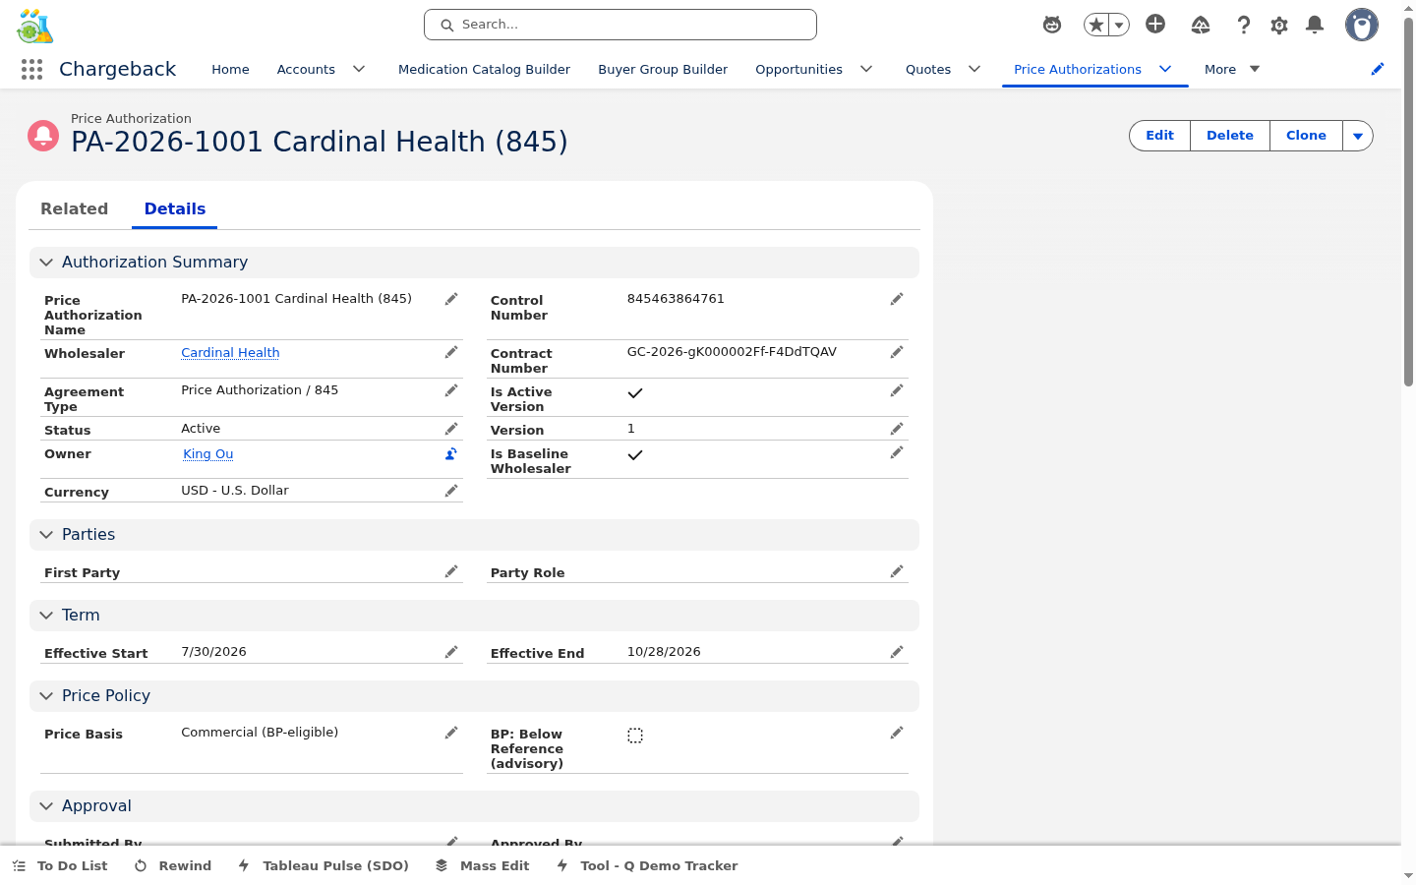Click the Edit record button

(1159, 136)
